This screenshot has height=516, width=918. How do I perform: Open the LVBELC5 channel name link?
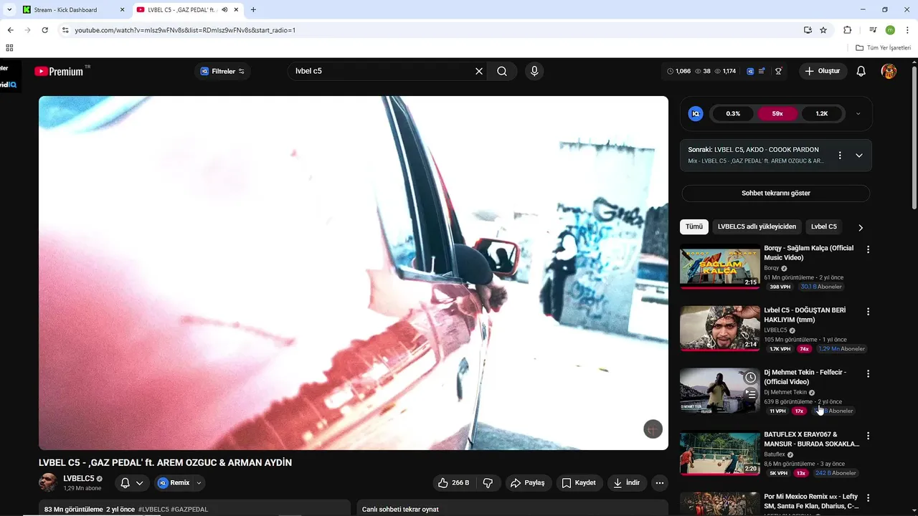pyautogui.click(x=79, y=479)
